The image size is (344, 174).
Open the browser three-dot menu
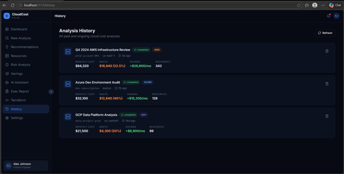[x=323, y=5]
